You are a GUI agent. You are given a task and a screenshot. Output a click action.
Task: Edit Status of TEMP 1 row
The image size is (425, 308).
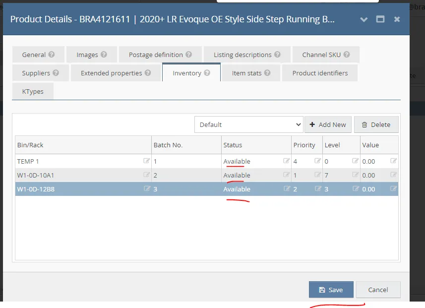point(286,161)
